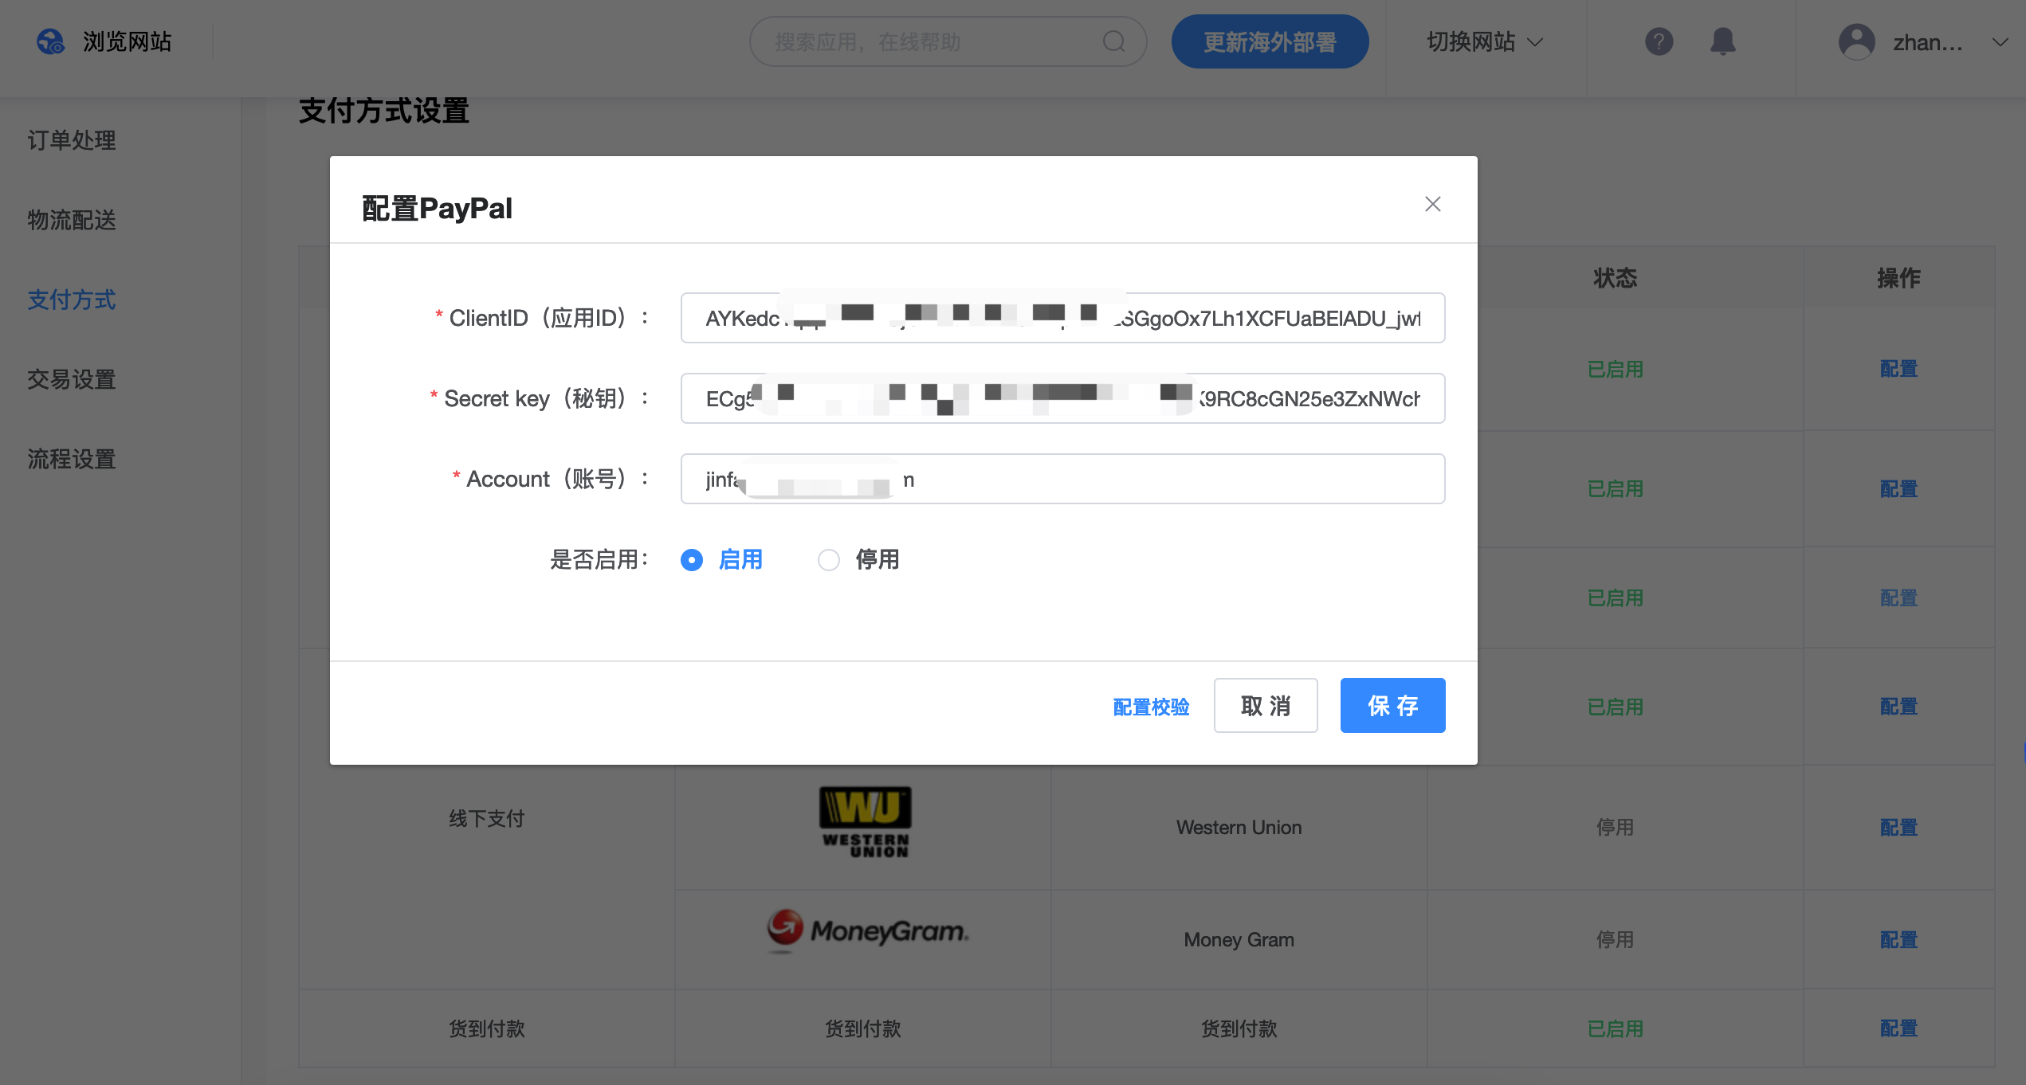Image resolution: width=2026 pixels, height=1085 pixels.
Task: Click the 配置校验 link
Action: click(1151, 707)
